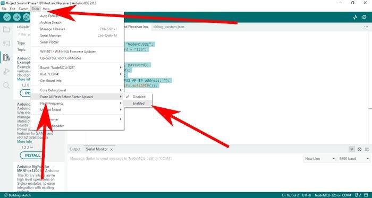
Task: Open Serial Monitor icon in top toolbar
Action: point(365,17)
